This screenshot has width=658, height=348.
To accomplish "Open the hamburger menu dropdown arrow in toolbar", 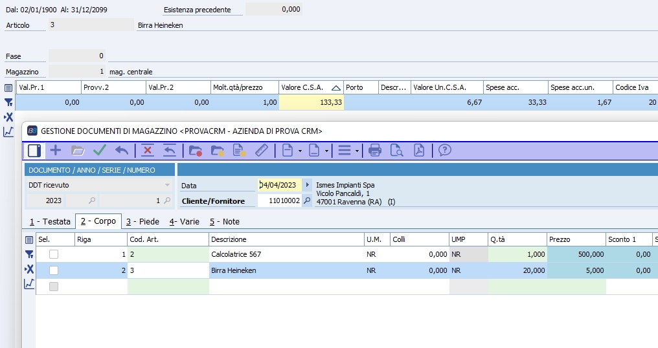I will pyautogui.click(x=357, y=151).
